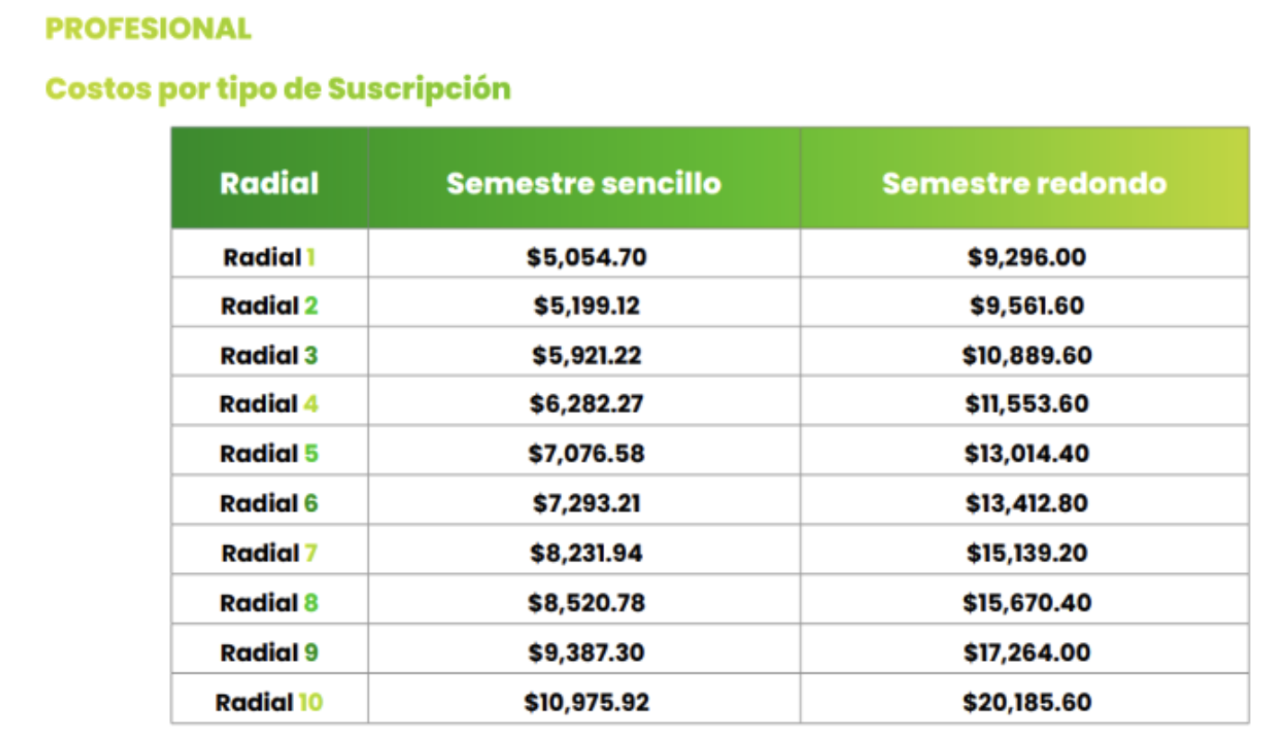Select the 'Semestre sencillo' column header
1284x731 pixels.
(x=584, y=183)
